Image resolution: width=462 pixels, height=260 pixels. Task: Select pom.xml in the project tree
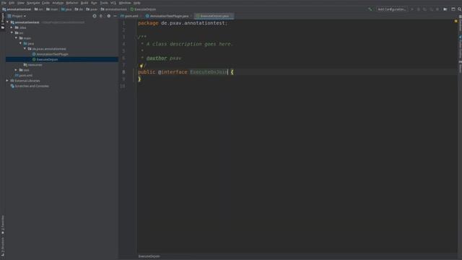pos(24,75)
